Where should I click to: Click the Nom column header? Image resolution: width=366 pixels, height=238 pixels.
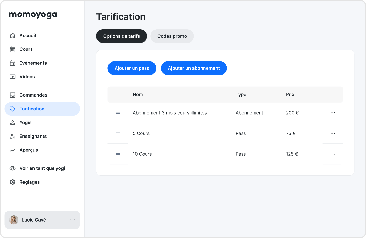point(138,94)
